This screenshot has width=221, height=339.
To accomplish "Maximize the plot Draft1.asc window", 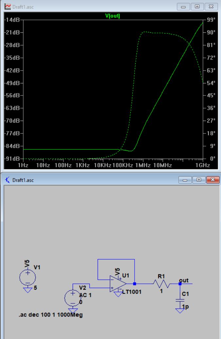I will [197, 7].
